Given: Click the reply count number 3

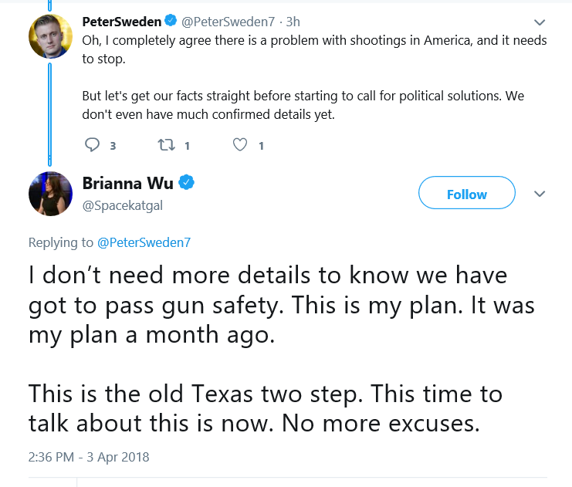Looking at the screenshot, I should [x=113, y=146].
